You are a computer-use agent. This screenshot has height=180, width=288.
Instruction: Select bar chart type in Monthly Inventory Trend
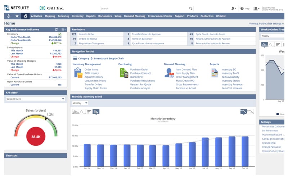click(89, 112)
